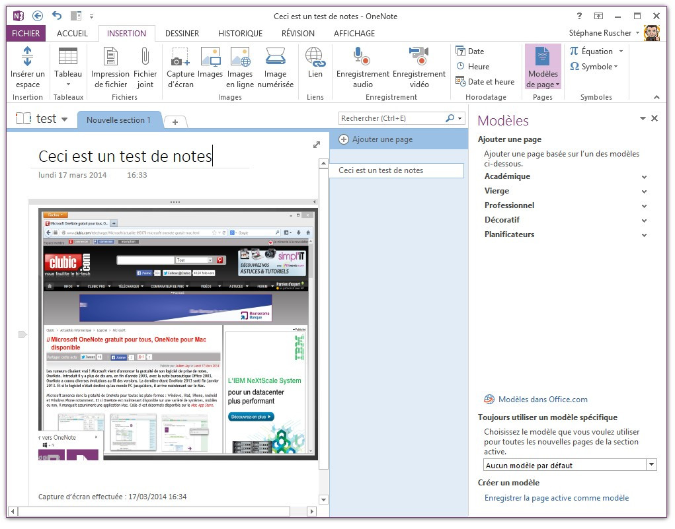
Task: Open the FICHIER menu
Action: tap(26, 33)
